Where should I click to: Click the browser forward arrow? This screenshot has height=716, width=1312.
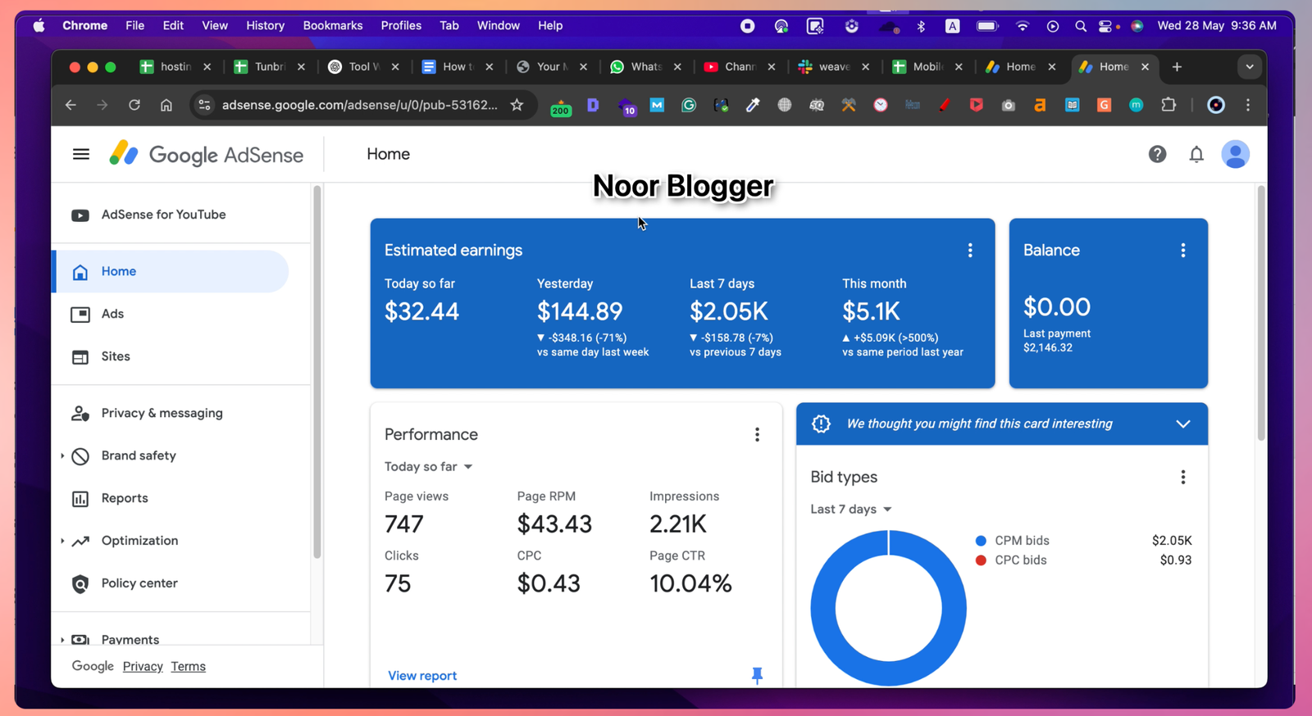pos(102,105)
